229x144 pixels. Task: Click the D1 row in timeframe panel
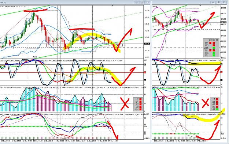click(210, 55)
